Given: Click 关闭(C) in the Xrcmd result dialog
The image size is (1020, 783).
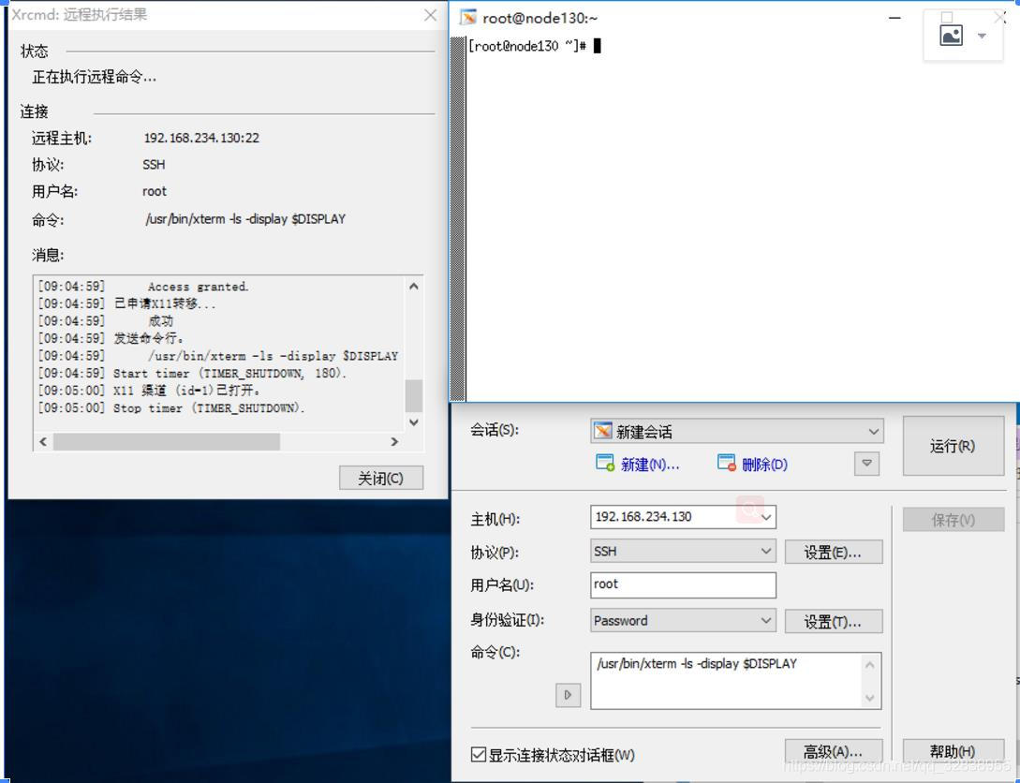Looking at the screenshot, I should [x=380, y=477].
